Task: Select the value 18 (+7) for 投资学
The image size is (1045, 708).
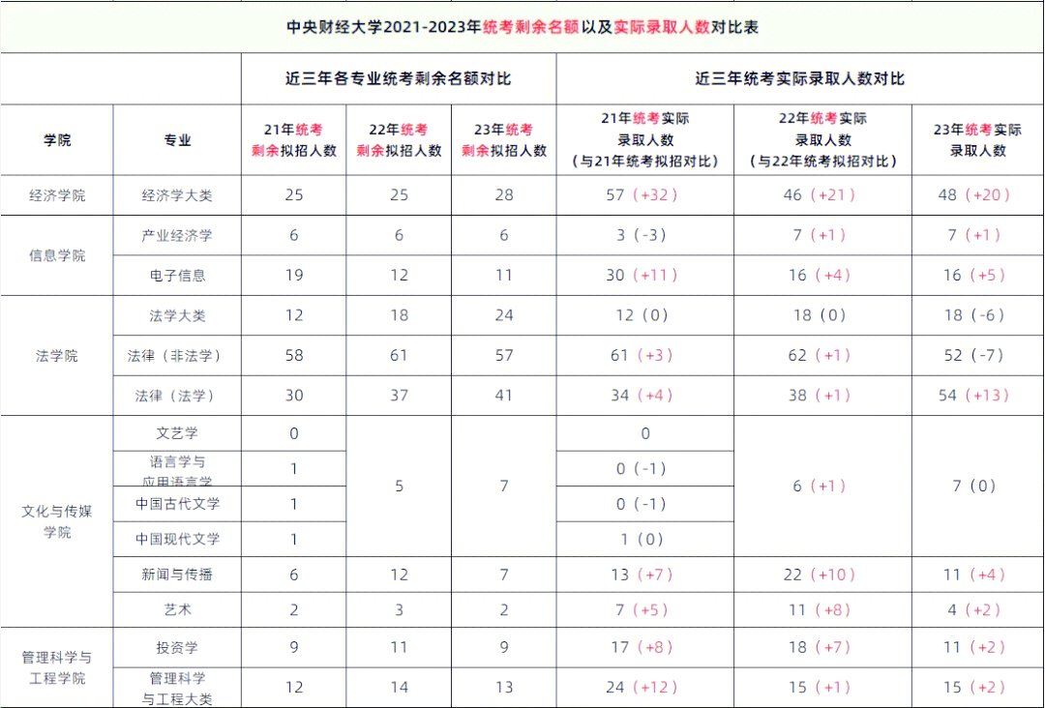Action: click(x=820, y=647)
